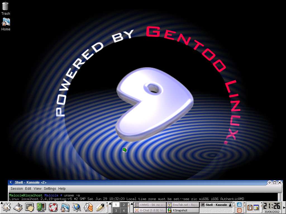286x214 pixels.
Task: Switch to the Shell - Konsole taskbar entry
Action: click(x=216, y=205)
